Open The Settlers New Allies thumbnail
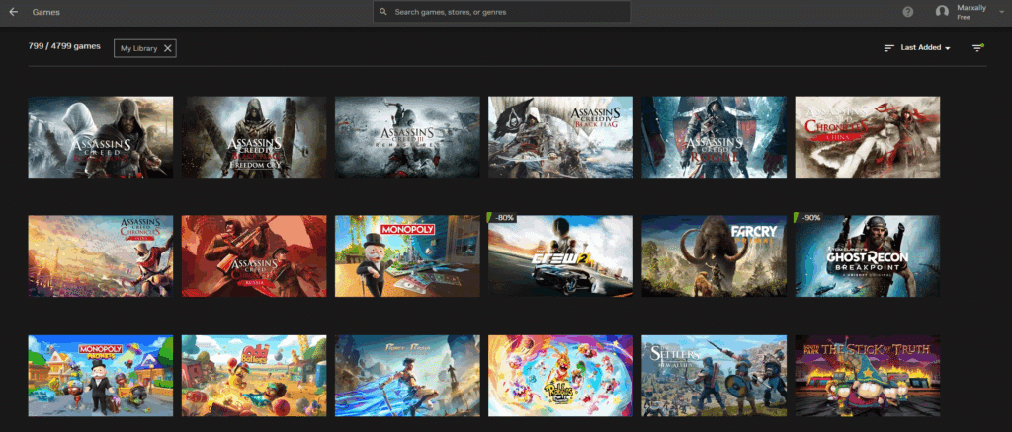 714,376
